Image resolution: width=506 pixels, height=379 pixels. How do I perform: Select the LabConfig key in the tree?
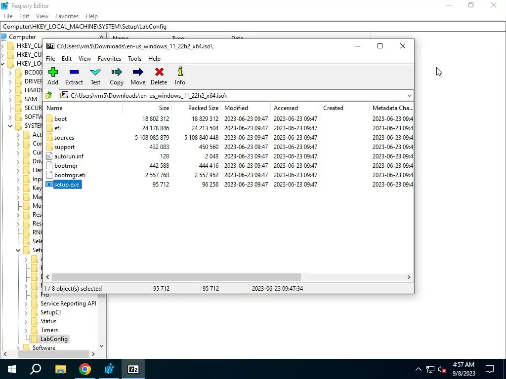click(54, 339)
